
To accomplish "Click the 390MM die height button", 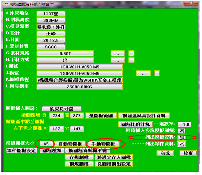I will [x=51, y=20].
